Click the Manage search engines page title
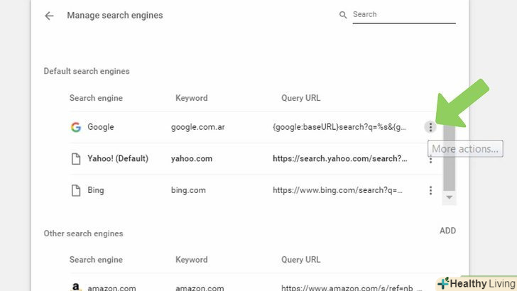The image size is (517, 291). [x=114, y=16]
